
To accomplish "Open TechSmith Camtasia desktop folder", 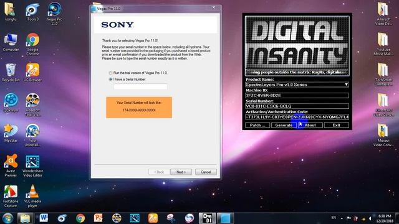I will tap(383, 75).
